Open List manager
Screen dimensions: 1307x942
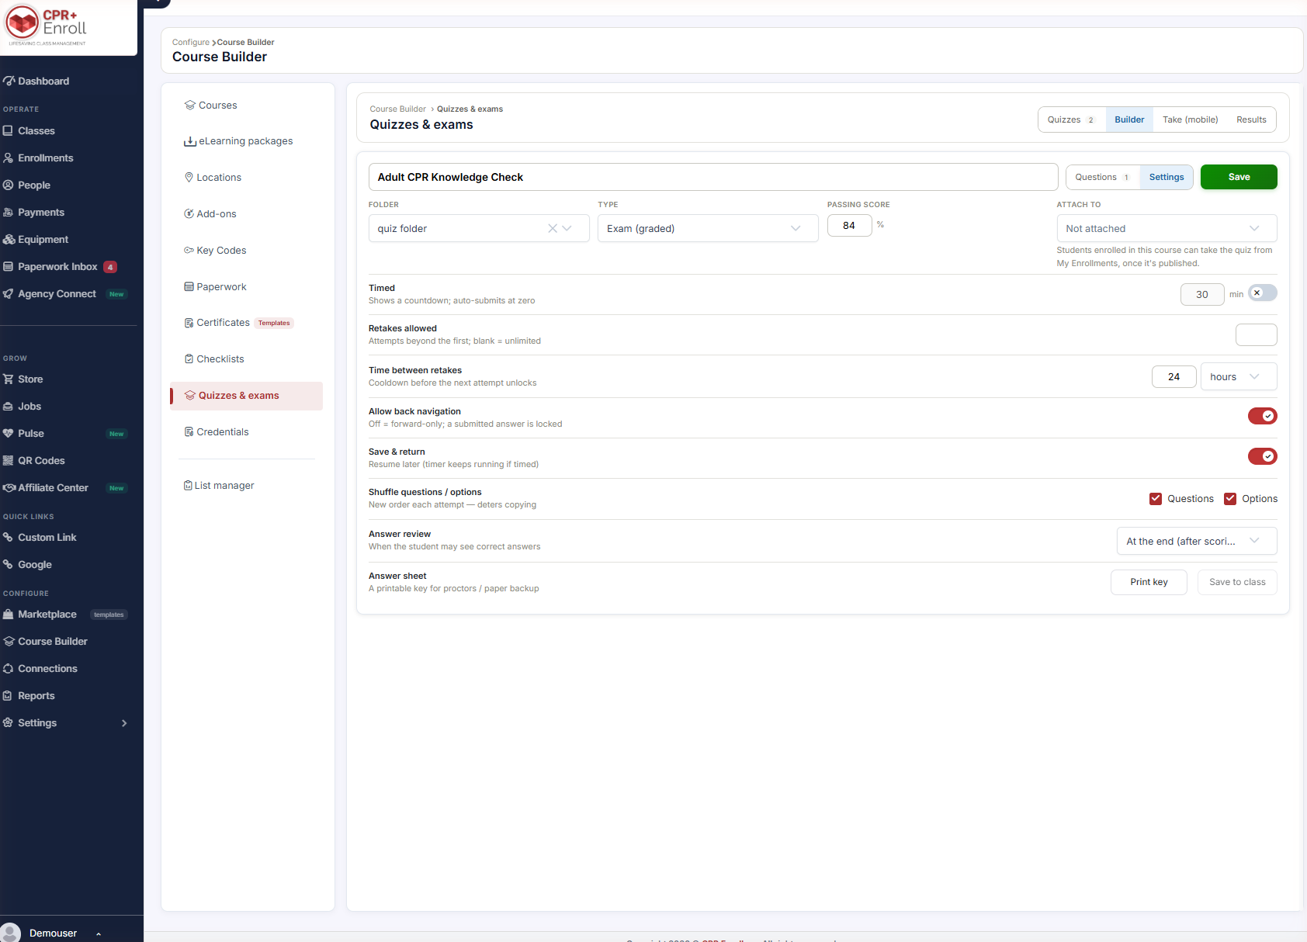click(x=246, y=486)
